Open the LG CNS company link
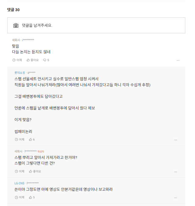 point(19,183)
